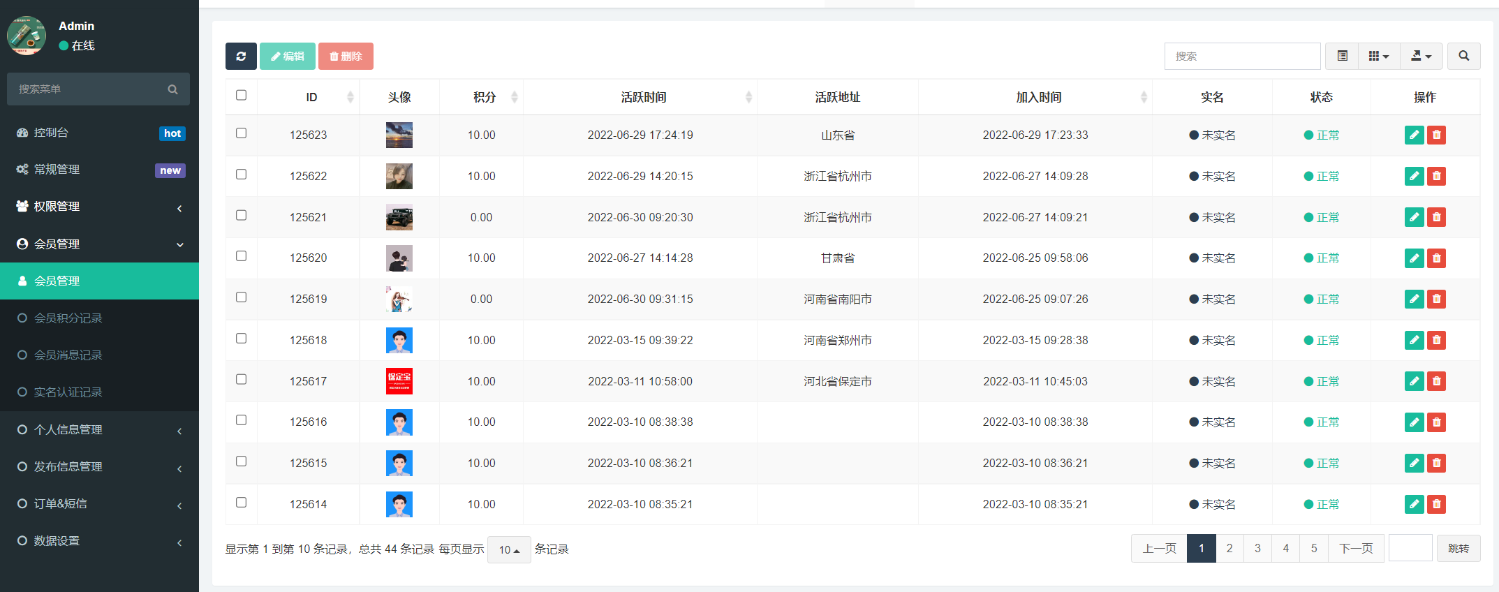Screen dimensions: 1499x592
Task: Open 会员积分记录 submenu item
Action: coord(99,318)
